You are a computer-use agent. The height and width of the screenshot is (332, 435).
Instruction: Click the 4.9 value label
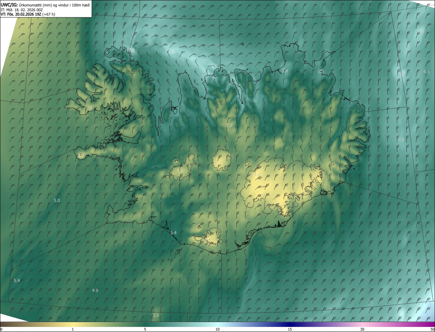(x=95, y=290)
